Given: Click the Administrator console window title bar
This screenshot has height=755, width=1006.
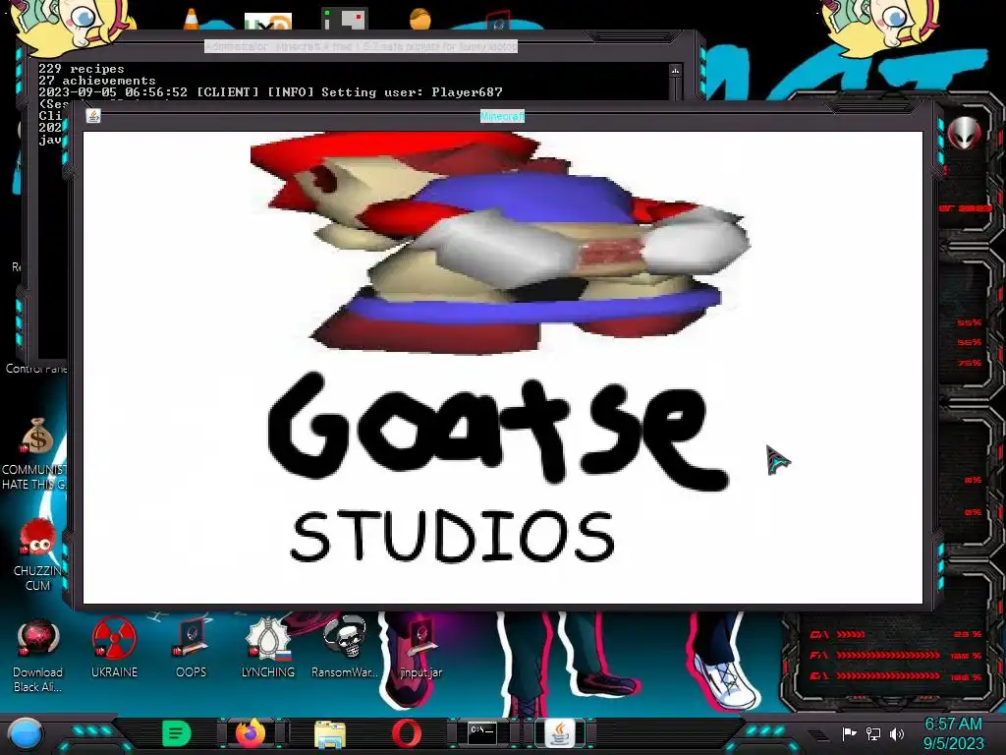Looking at the screenshot, I should [x=362, y=46].
